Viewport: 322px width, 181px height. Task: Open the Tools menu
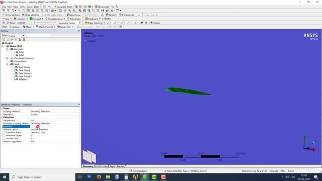30,7
